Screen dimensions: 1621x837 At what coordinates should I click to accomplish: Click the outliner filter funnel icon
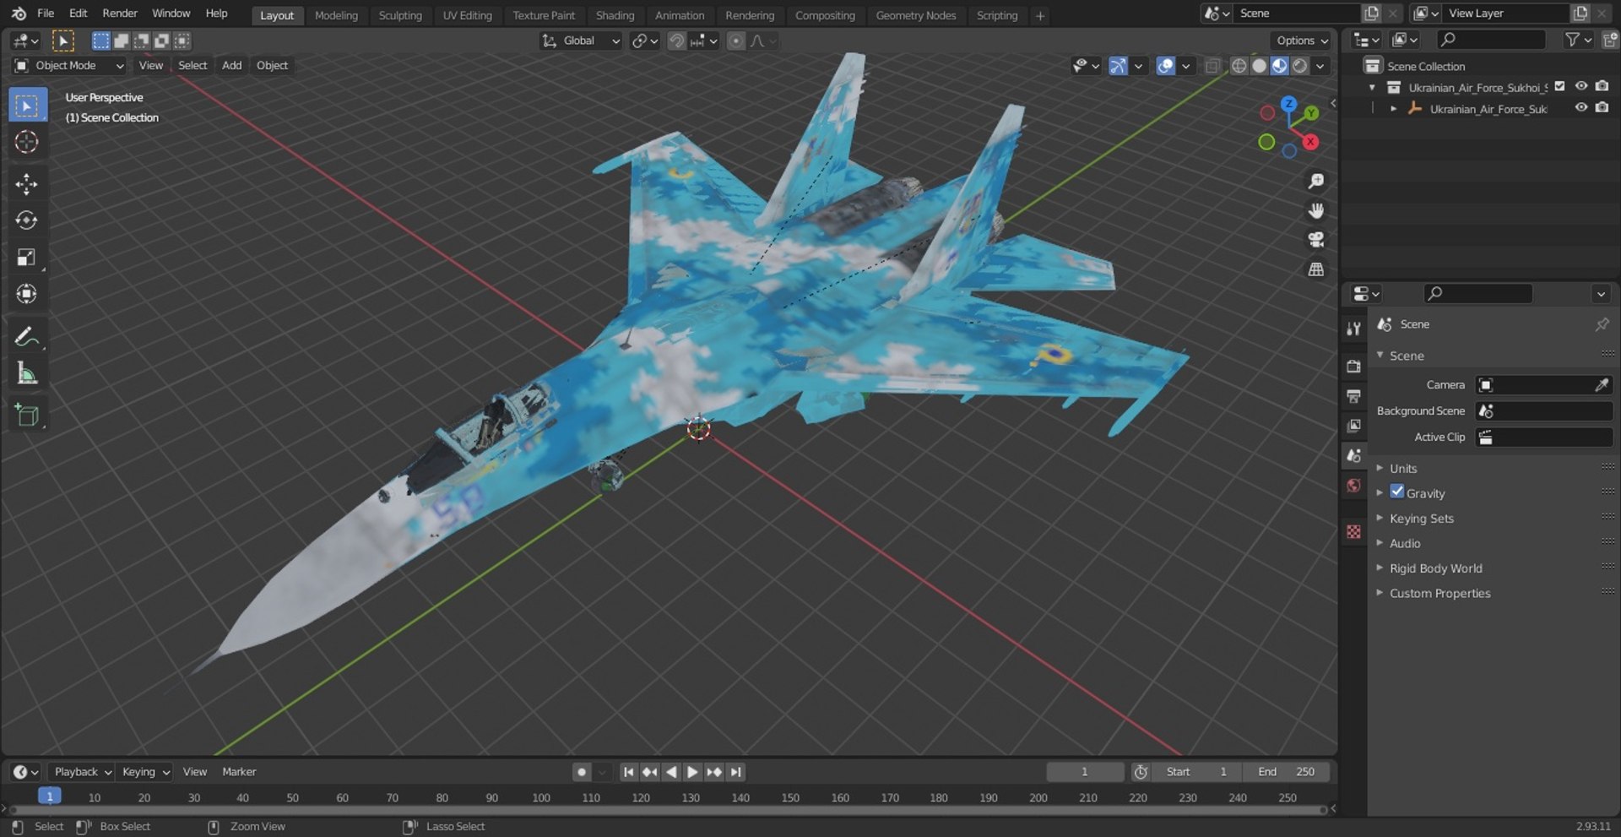pos(1572,40)
